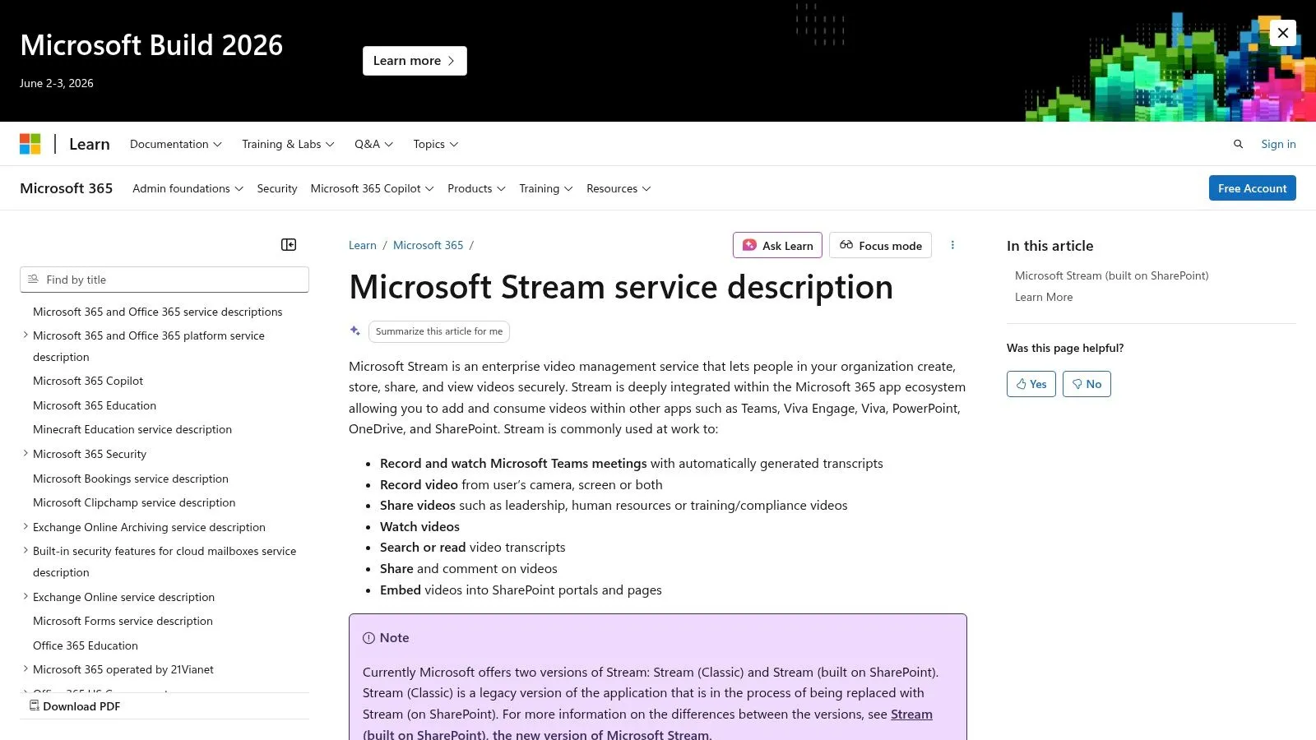Viewport: 1316px width, 740px height.
Task: Open Microsoft Clipchamp service description
Action: (134, 502)
